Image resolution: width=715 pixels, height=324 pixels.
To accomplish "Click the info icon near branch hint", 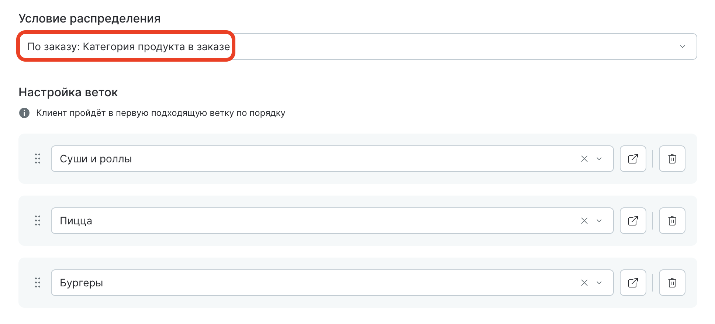I will coord(24,113).
